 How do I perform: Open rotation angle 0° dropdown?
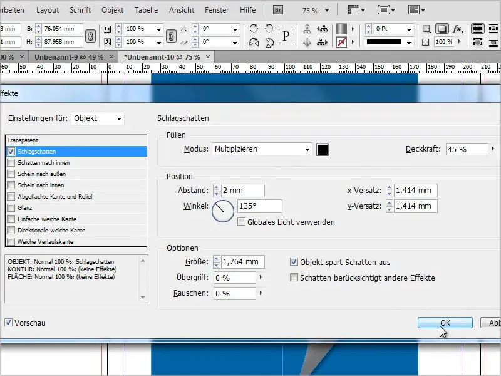(x=235, y=29)
